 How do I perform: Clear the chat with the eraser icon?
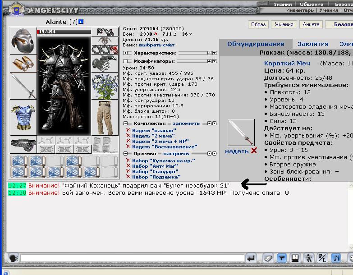click(268, 258)
